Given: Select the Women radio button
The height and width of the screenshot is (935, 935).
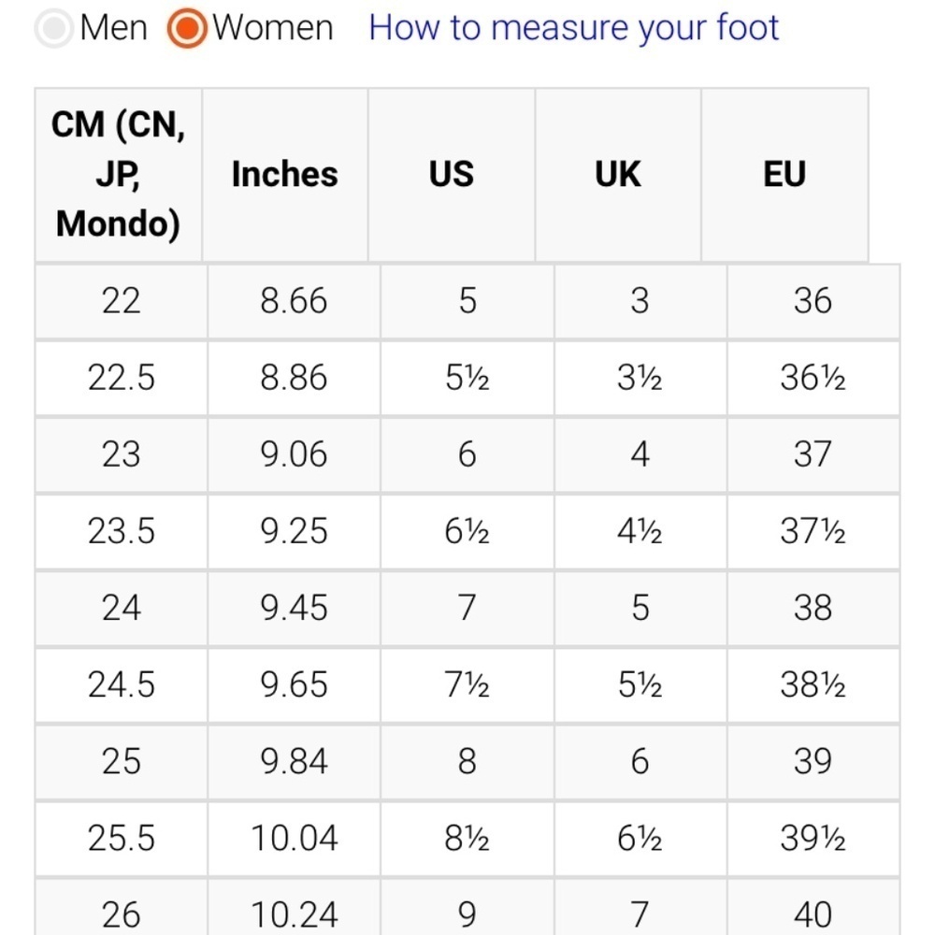Looking at the screenshot, I should (187, 28).
